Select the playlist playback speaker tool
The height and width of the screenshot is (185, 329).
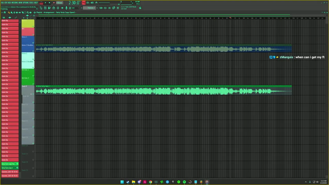(31, 12)
